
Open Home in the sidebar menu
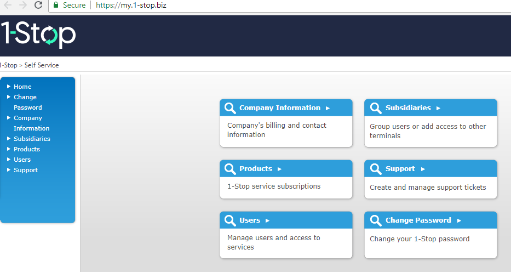[x=22, y=87]
